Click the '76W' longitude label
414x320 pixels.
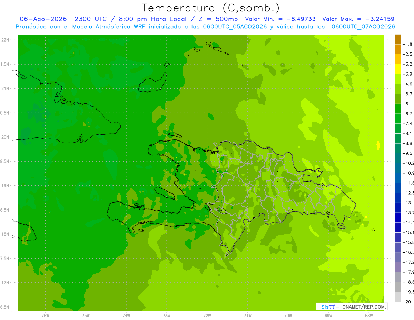click(x=45, y=316)
